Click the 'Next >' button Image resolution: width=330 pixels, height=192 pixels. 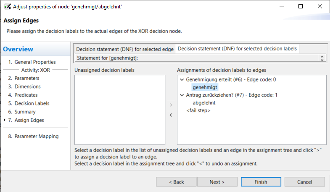pos(217,181)
